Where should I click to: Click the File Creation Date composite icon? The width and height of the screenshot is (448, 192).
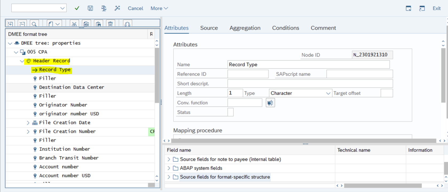point(35,123)
